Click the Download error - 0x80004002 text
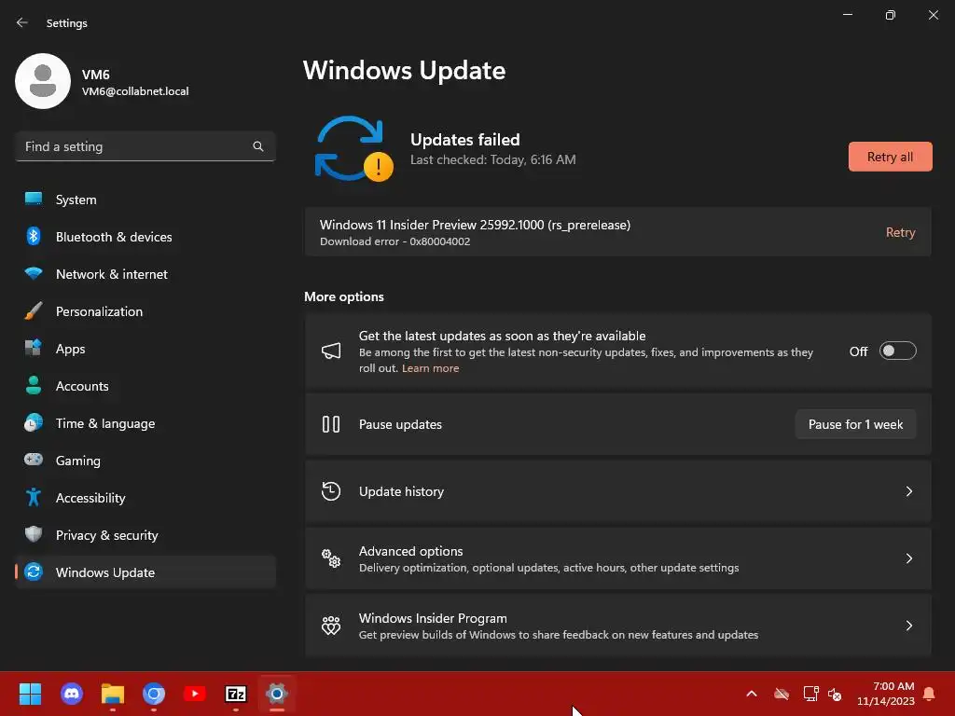Image resolution: width=955 pixels, height=716 pixels. pyautogui.click(x=394, y=241)
